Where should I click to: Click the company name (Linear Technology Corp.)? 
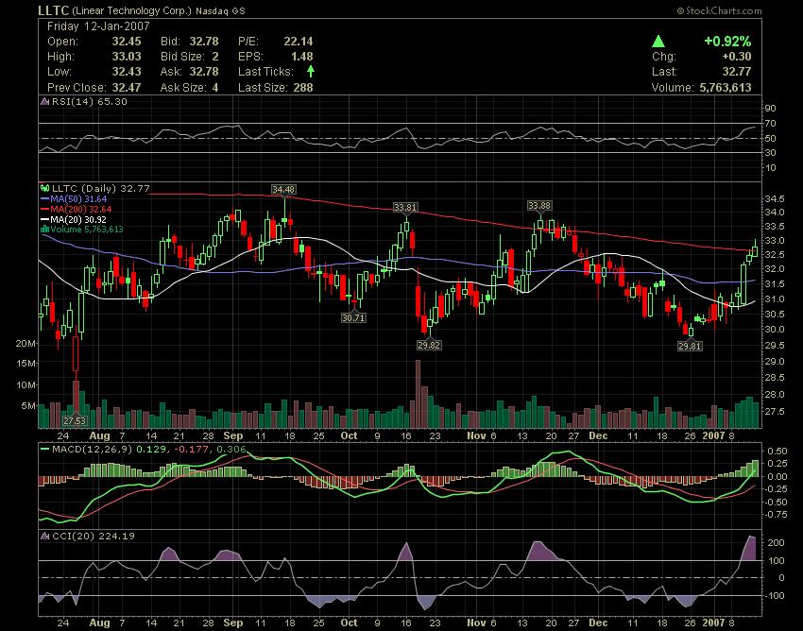click(x=131, y=10)
